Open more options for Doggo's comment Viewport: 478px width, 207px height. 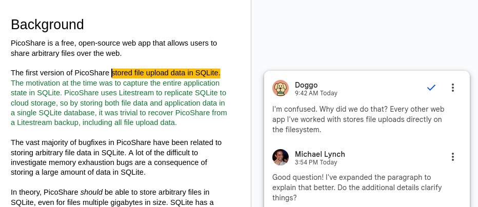(x=452, y=88)
